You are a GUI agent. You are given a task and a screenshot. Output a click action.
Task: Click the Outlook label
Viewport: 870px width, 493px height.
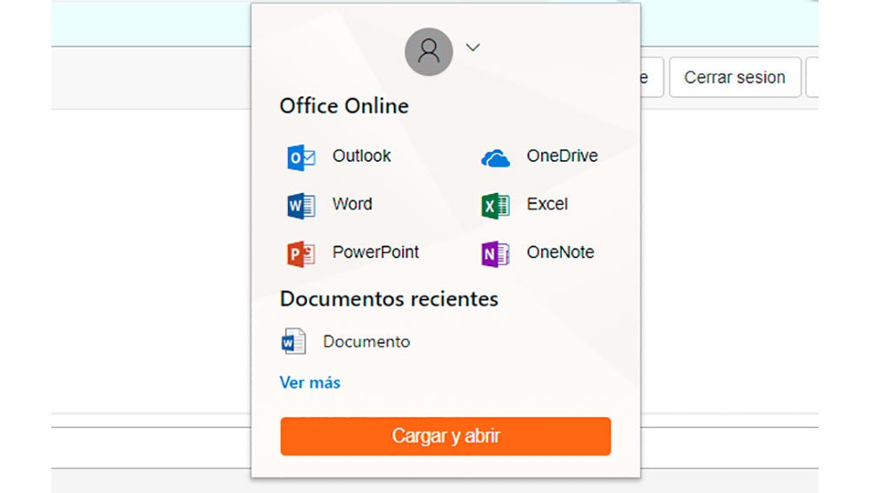(362, 156)
